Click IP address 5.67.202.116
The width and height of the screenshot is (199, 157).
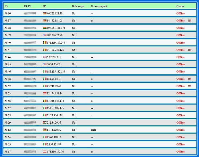[x=54, y=57]
